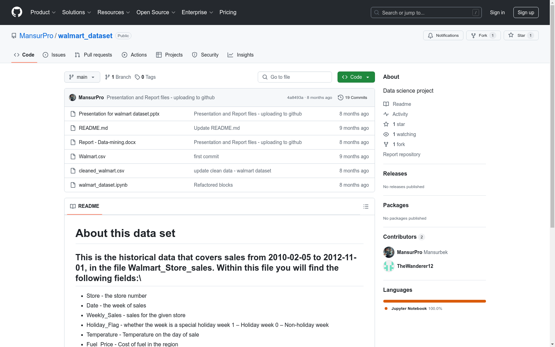Select the Code repository tab
This screenshot has width=555, height=347.
pyautogui.click(x=24, y=55)
